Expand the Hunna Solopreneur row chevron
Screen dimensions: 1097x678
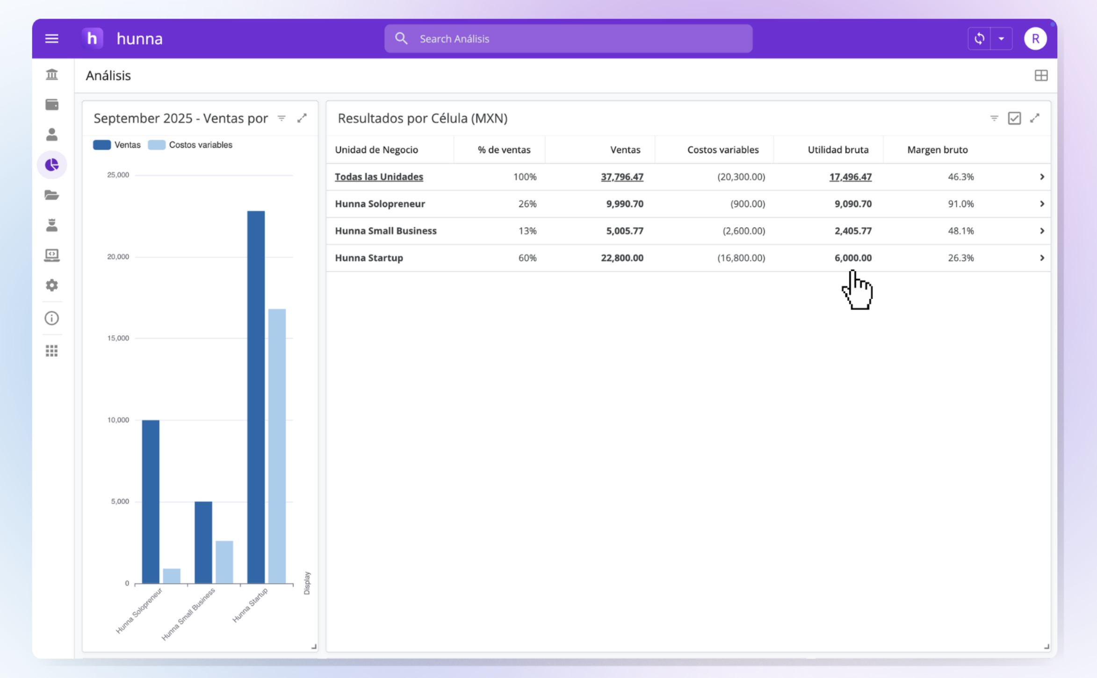point(1042,204)
